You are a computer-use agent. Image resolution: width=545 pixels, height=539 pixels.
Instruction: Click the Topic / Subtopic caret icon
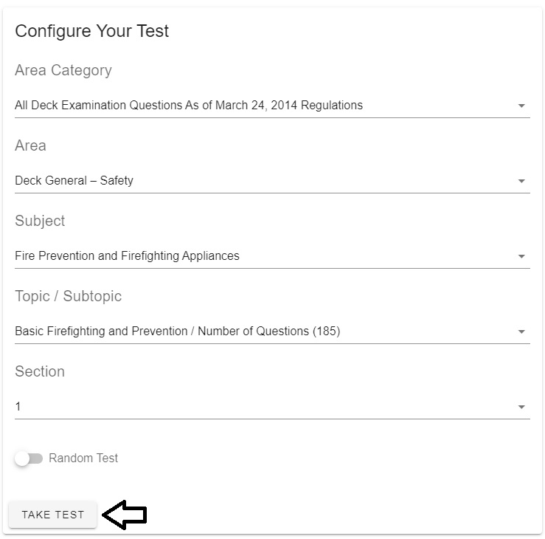521,332
